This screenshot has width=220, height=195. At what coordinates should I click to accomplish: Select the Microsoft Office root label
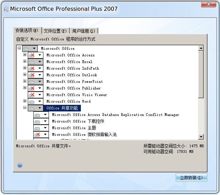click(58, 48)
